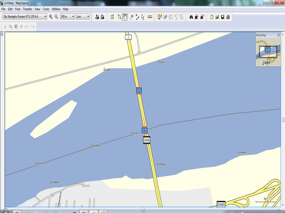Open the Utilities menu
This screenshot has width=285, height=213.
pyautogui.click(x=56, y=9)
